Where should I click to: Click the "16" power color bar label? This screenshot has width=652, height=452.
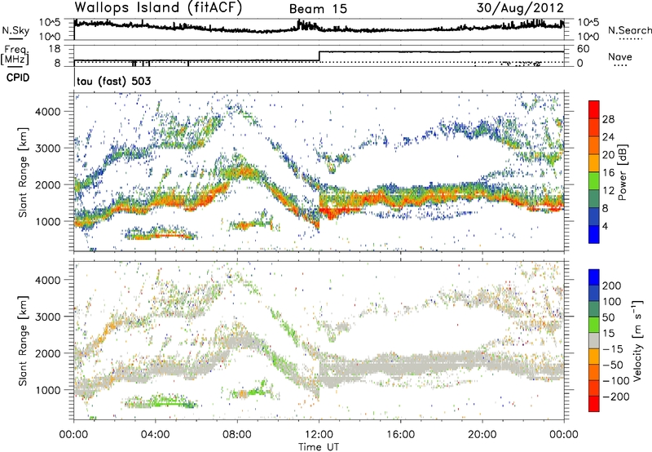pos(608,173)
